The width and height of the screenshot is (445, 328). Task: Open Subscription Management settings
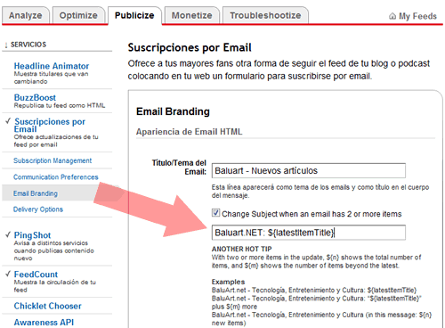point(53,160)
